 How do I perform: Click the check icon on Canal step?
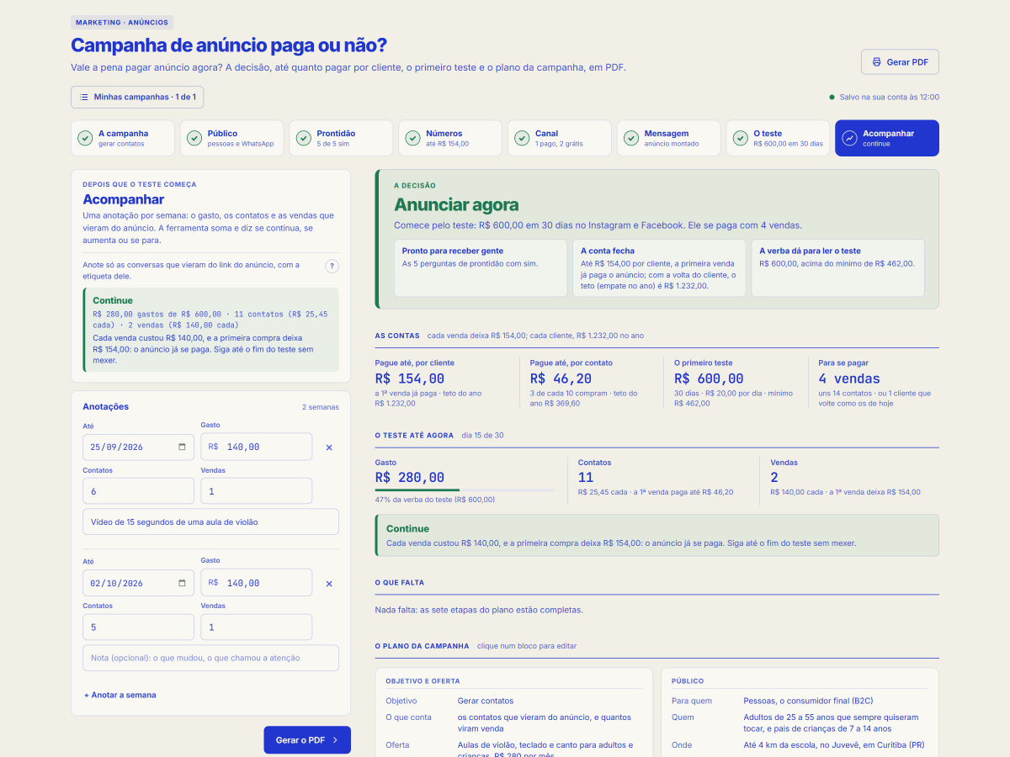click(522, 138)
